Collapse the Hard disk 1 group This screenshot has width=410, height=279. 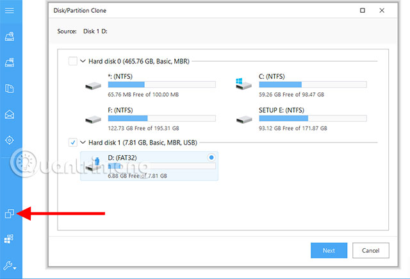click(x=83, y=142)
